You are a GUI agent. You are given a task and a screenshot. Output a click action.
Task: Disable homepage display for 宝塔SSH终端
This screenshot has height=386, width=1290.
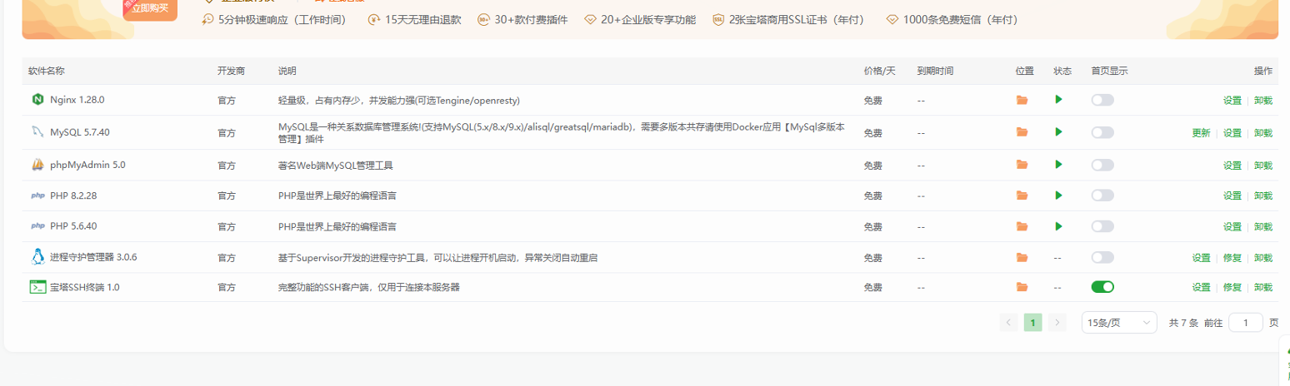coord(1102,287)
